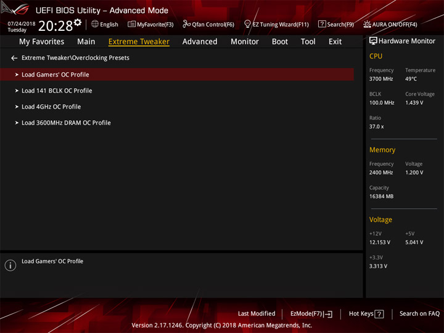
Task: Open the My Favorites tab
Action: tap(42, 42)
